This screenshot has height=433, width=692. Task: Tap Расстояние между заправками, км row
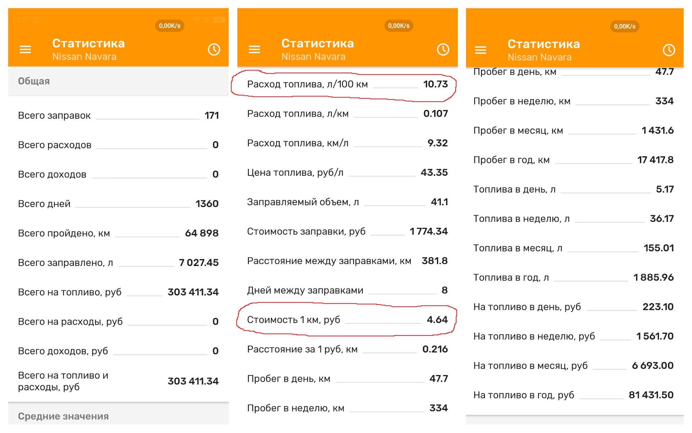[347, 261]
